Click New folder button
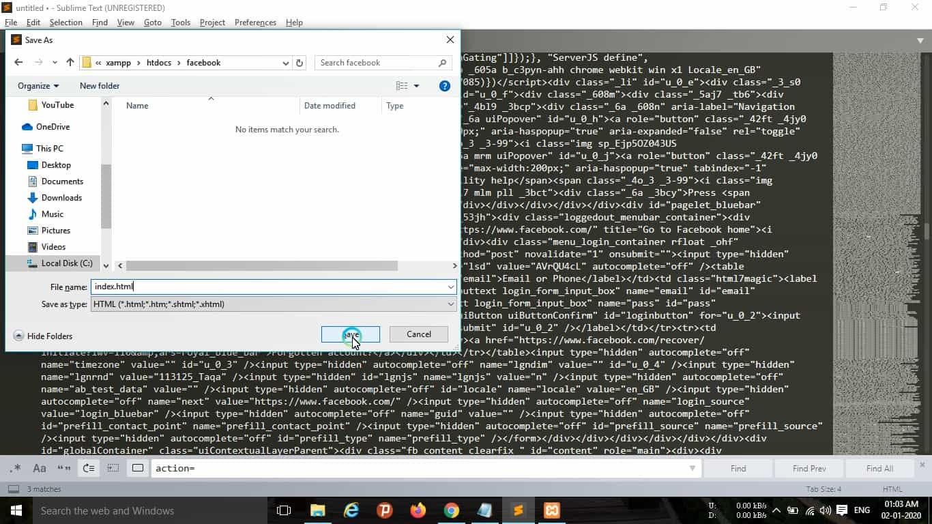The height and width of the screenshot is (524, 932). [x=100, y=86]
